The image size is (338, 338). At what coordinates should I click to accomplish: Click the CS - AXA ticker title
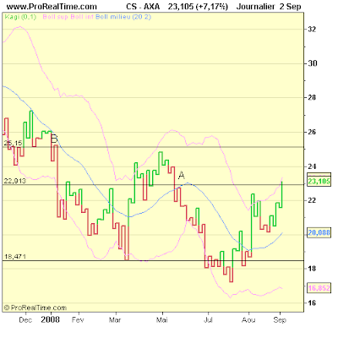coord(143,7)
